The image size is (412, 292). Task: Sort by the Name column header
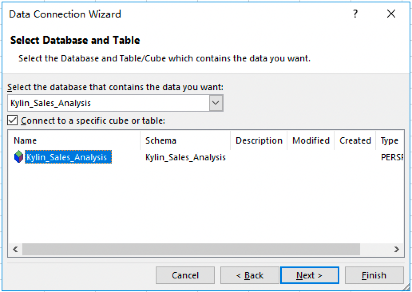pyautogui.click(x=25, y=140)
